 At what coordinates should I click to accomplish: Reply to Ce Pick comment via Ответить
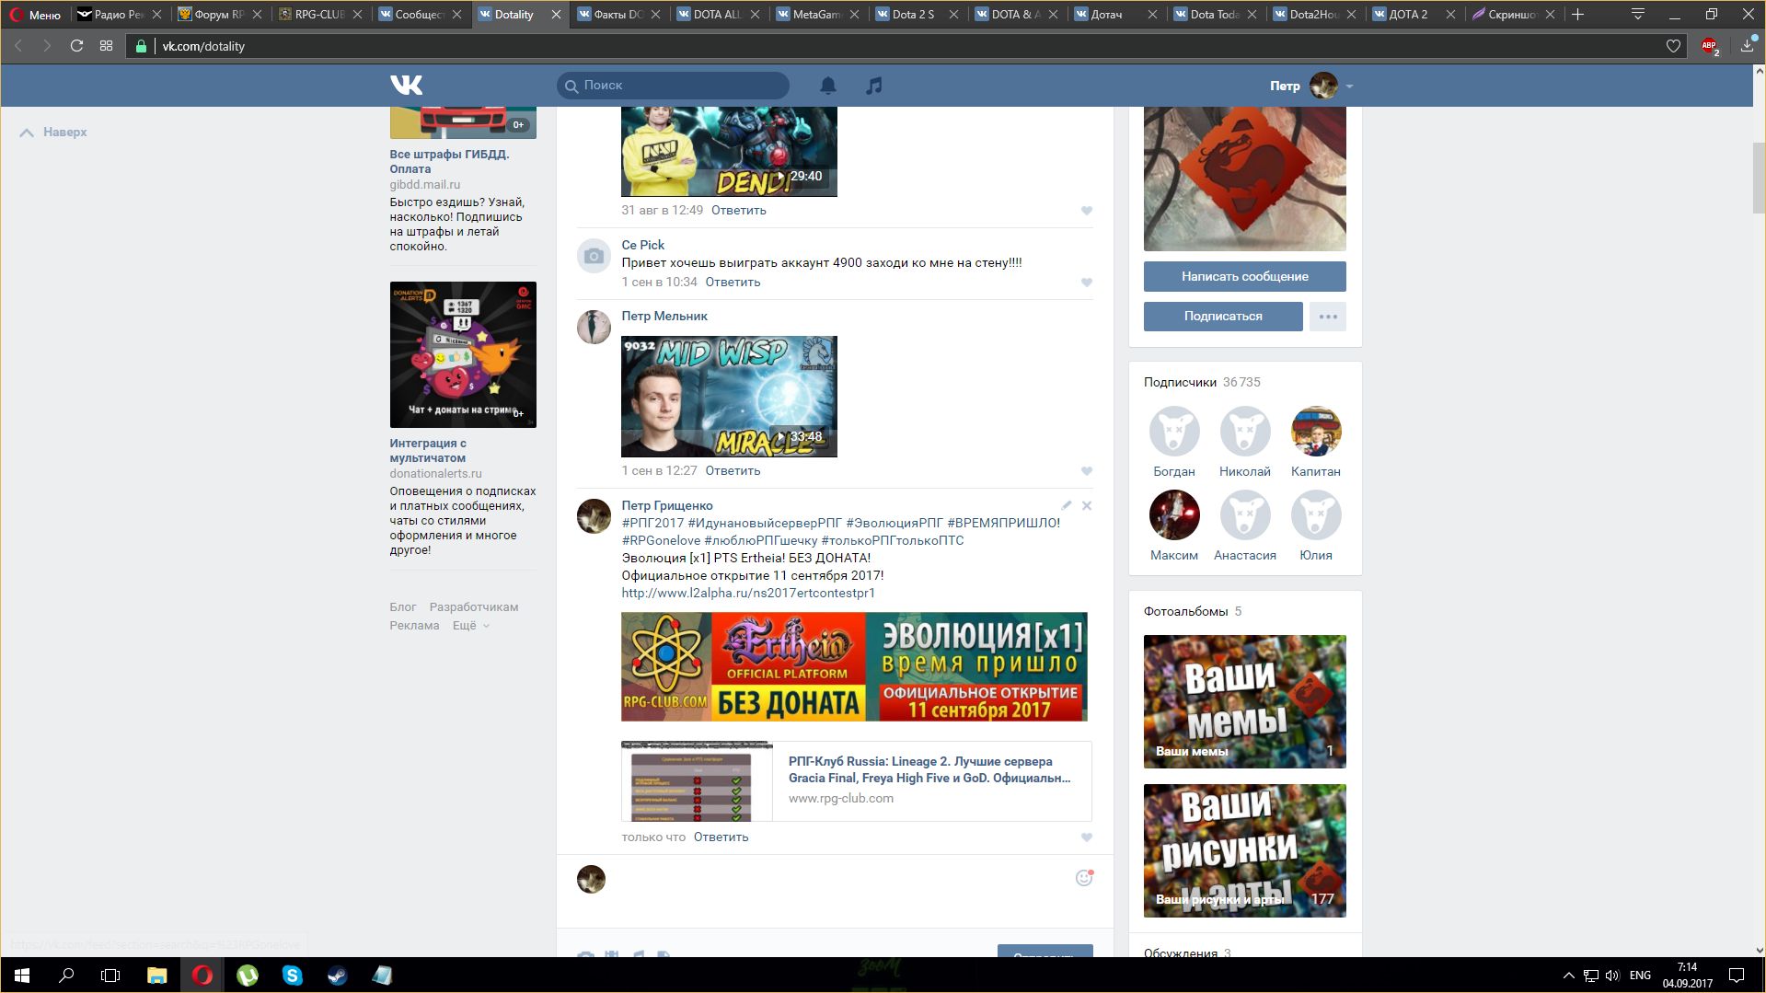point(733,283)
